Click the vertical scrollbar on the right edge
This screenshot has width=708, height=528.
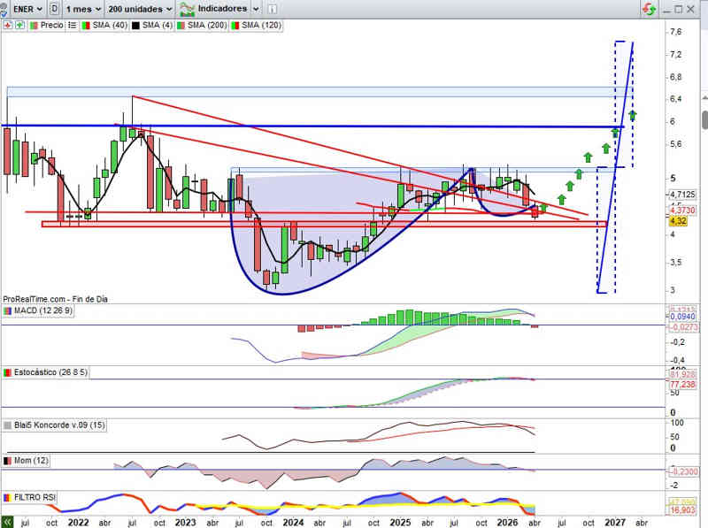pos(704,119)
